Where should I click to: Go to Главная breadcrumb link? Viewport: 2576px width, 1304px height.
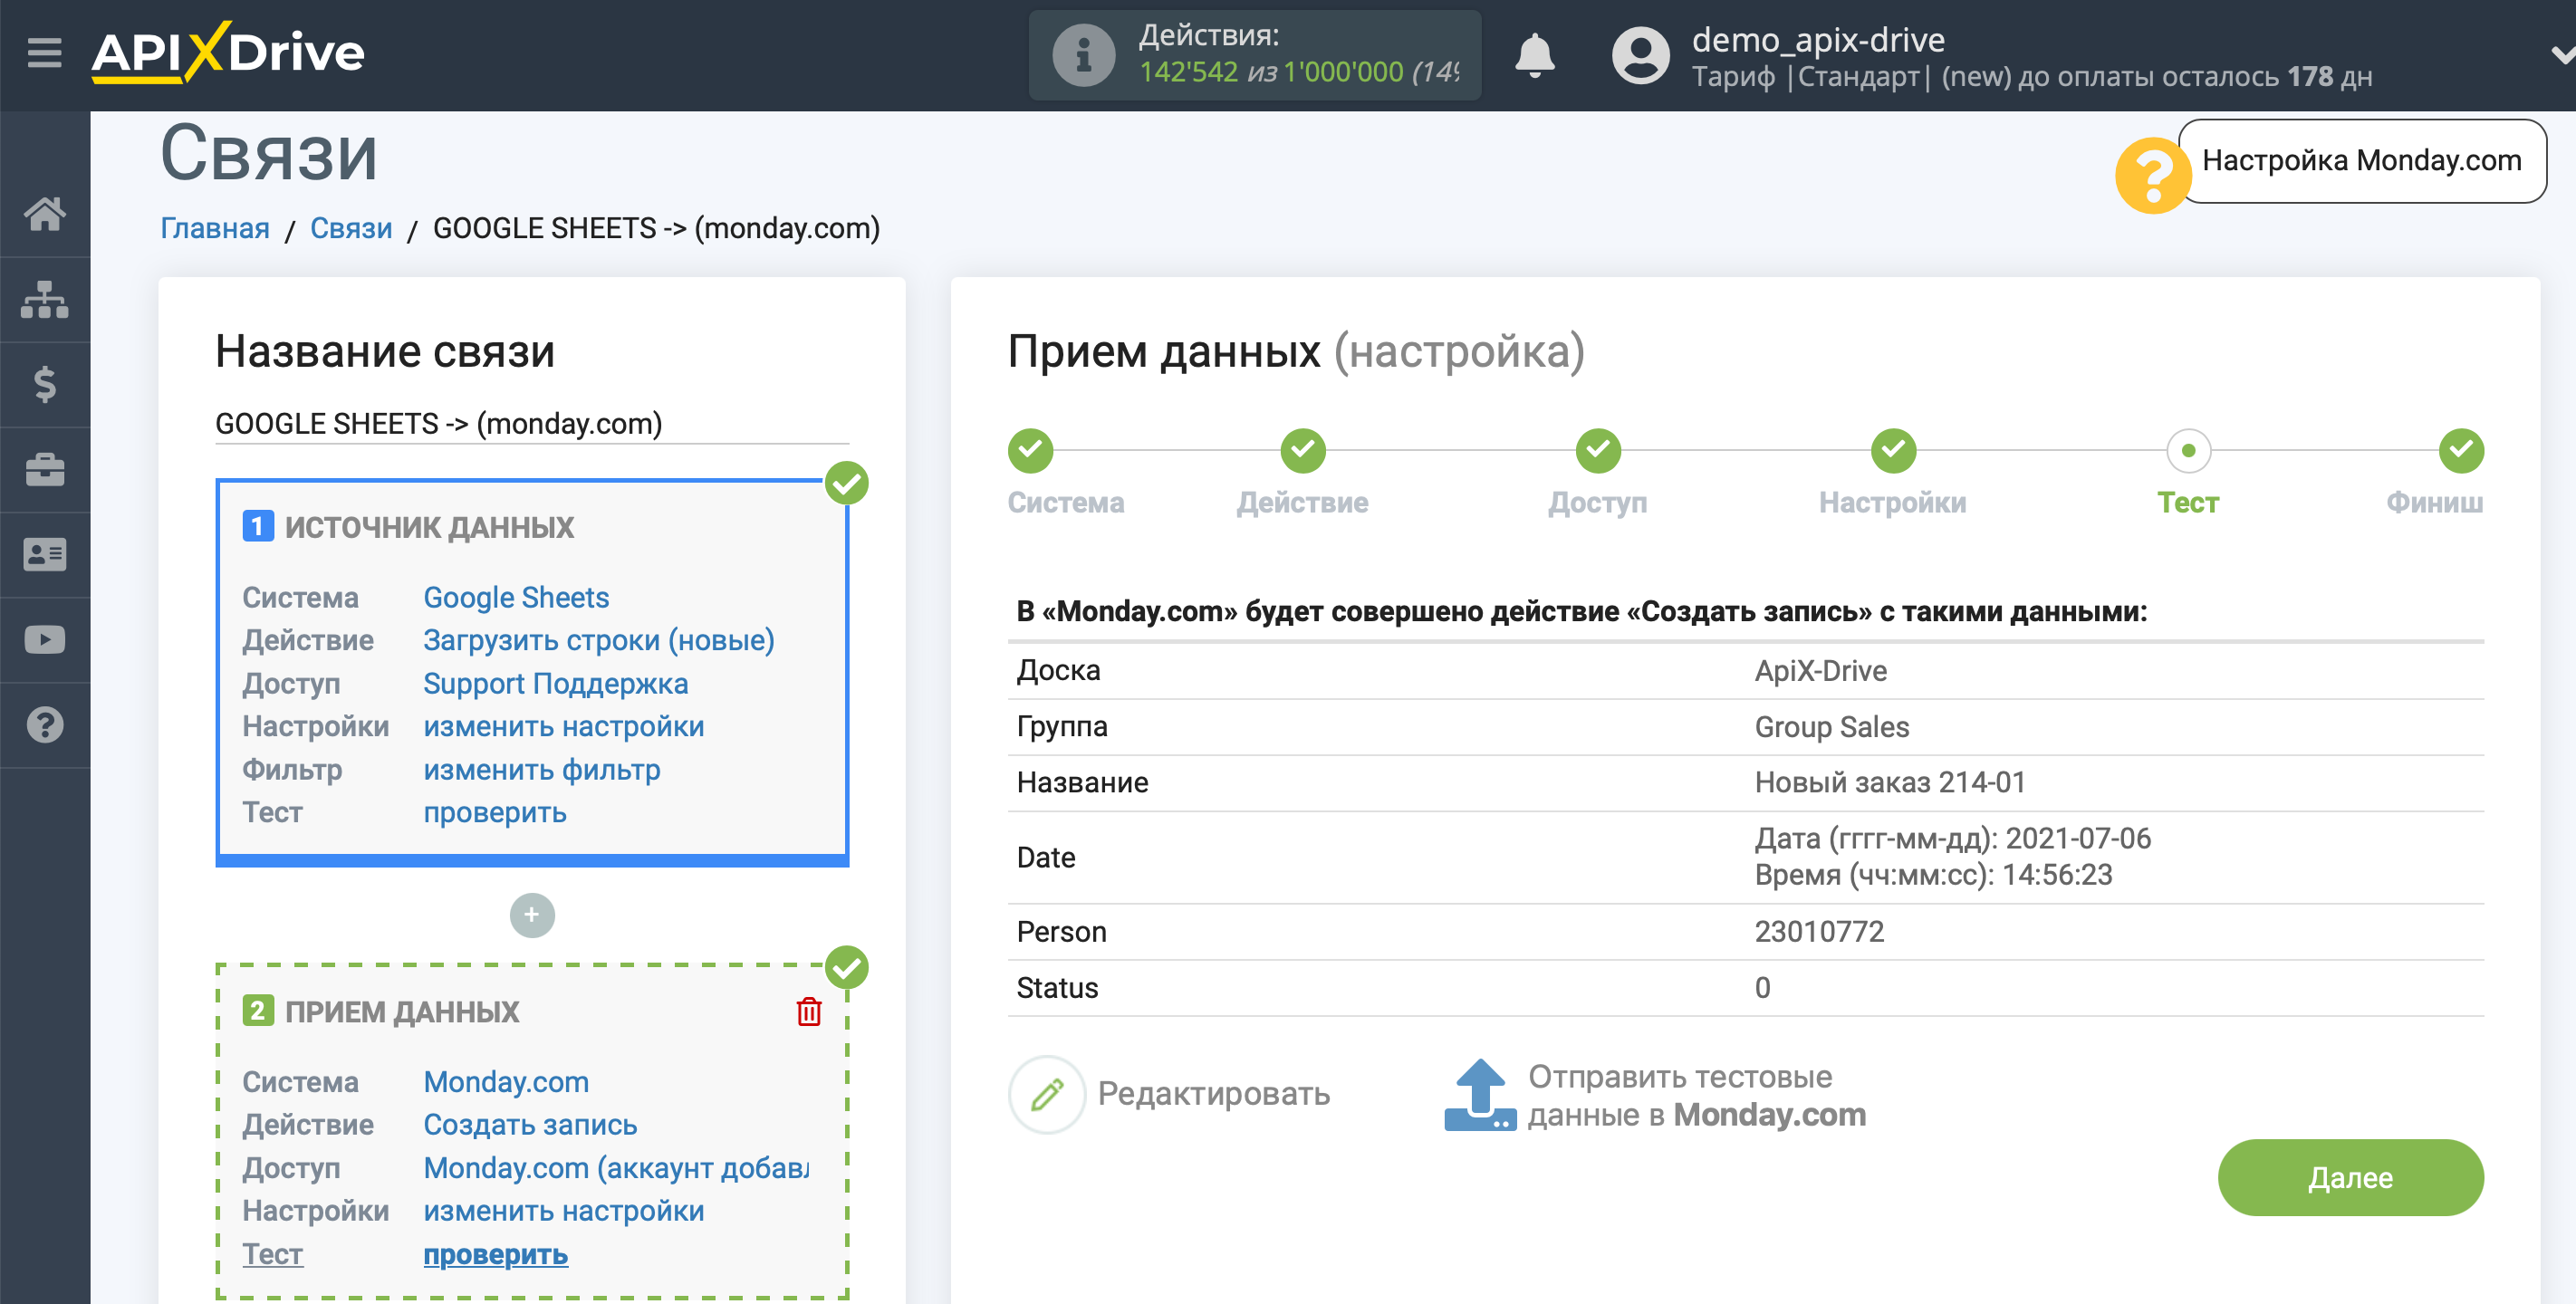215,228
